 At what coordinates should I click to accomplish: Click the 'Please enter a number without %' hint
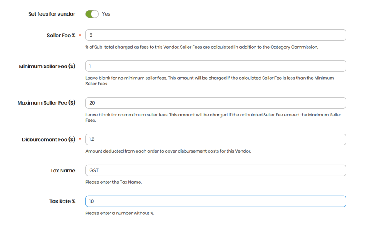tap(120, 213)
